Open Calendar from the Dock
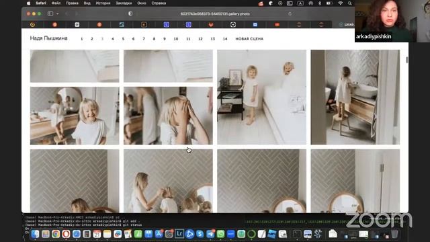430x242 pixels. pos(97,234)
